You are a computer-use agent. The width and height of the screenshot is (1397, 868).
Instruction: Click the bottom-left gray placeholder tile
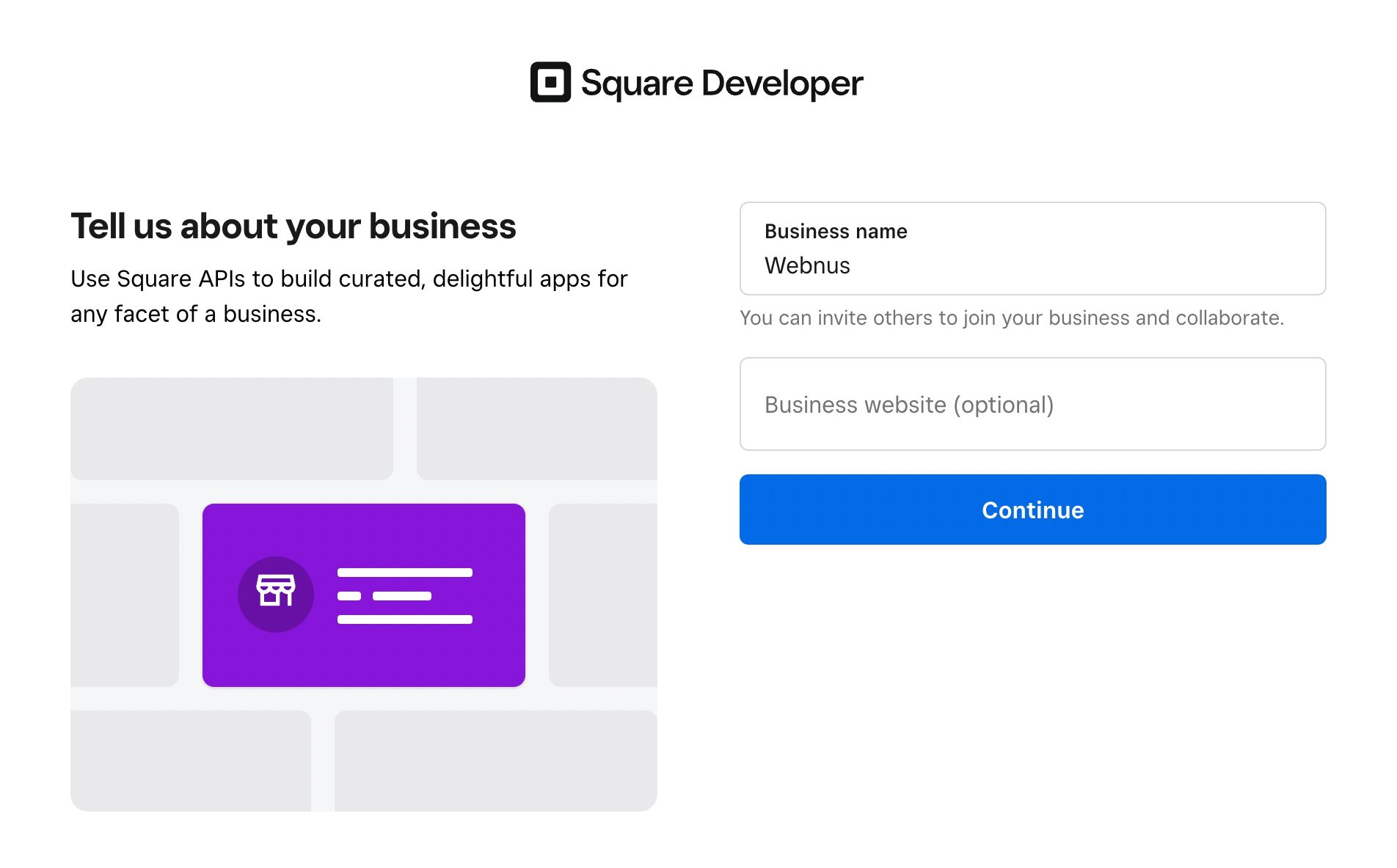pos(190,760)
